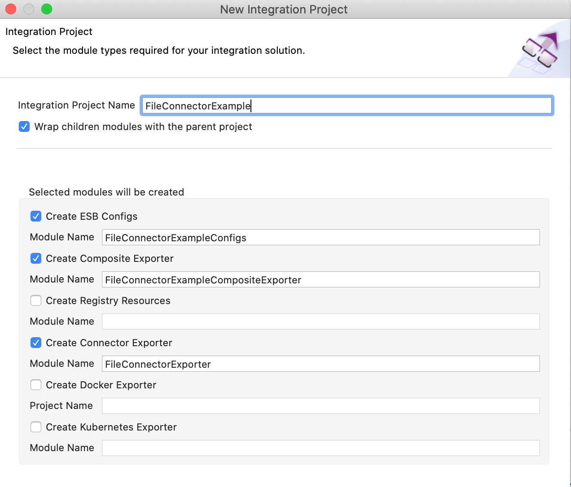Click the Docker Exporter project name field
571x487 pixels.
pos(321,406)
